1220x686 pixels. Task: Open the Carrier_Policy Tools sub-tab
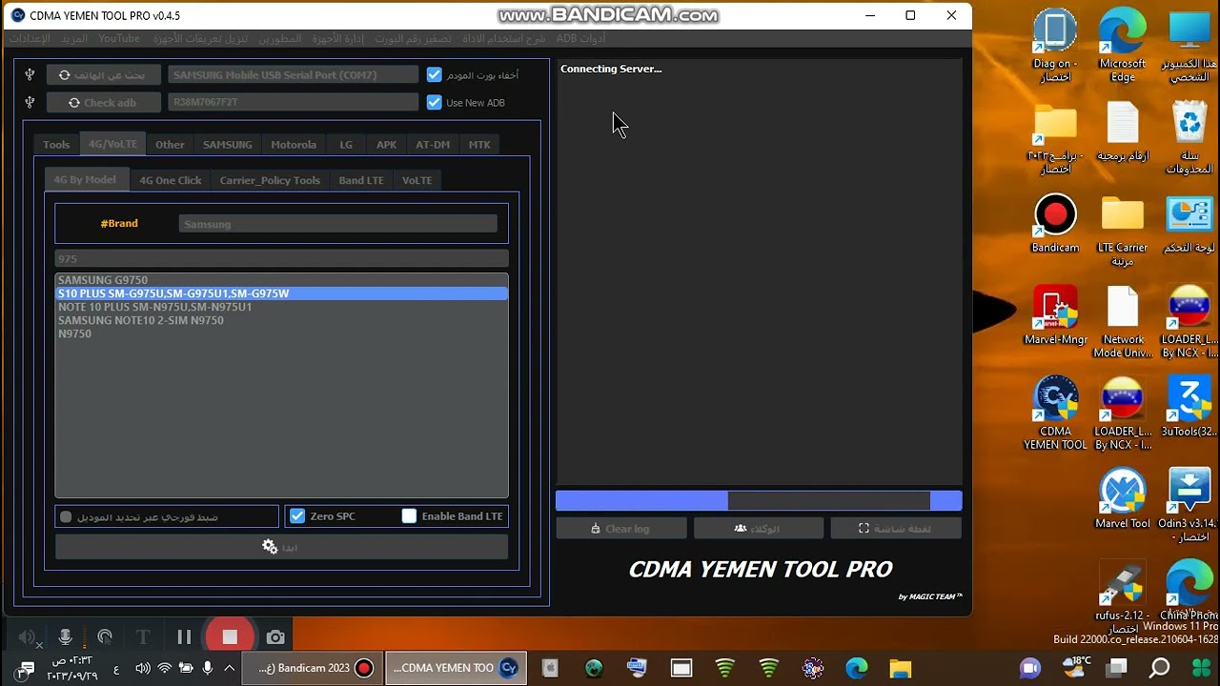[270, 180]
